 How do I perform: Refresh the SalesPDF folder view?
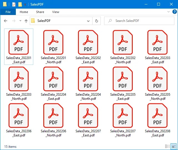pos(96,21)
